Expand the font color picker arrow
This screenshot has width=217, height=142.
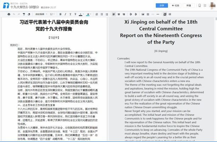(83, 14)
